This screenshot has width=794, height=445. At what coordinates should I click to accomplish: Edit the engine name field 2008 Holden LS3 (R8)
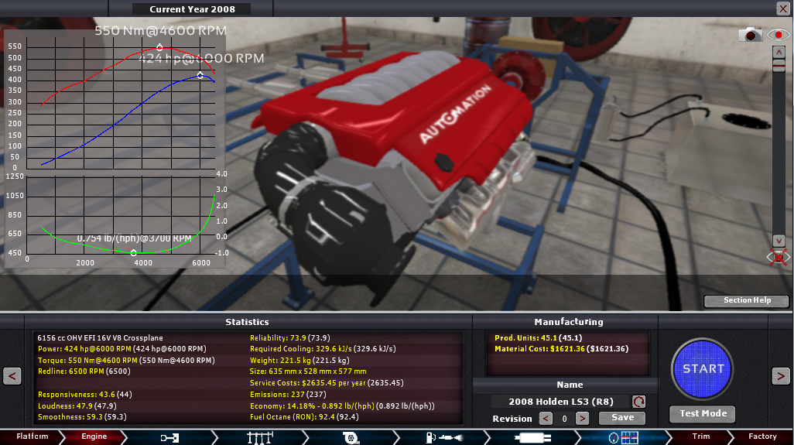[x=560, y=402]
